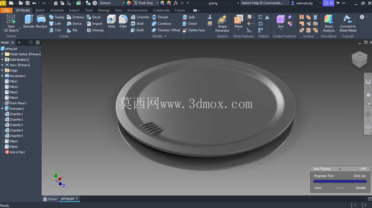Pick the Decal tool
This screenshot has height=208, width=372.
tap(93, 17)
